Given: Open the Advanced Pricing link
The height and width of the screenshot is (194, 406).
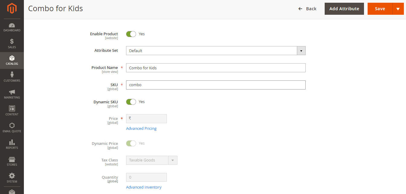Looking at the screenshot, I should [141, 129].
